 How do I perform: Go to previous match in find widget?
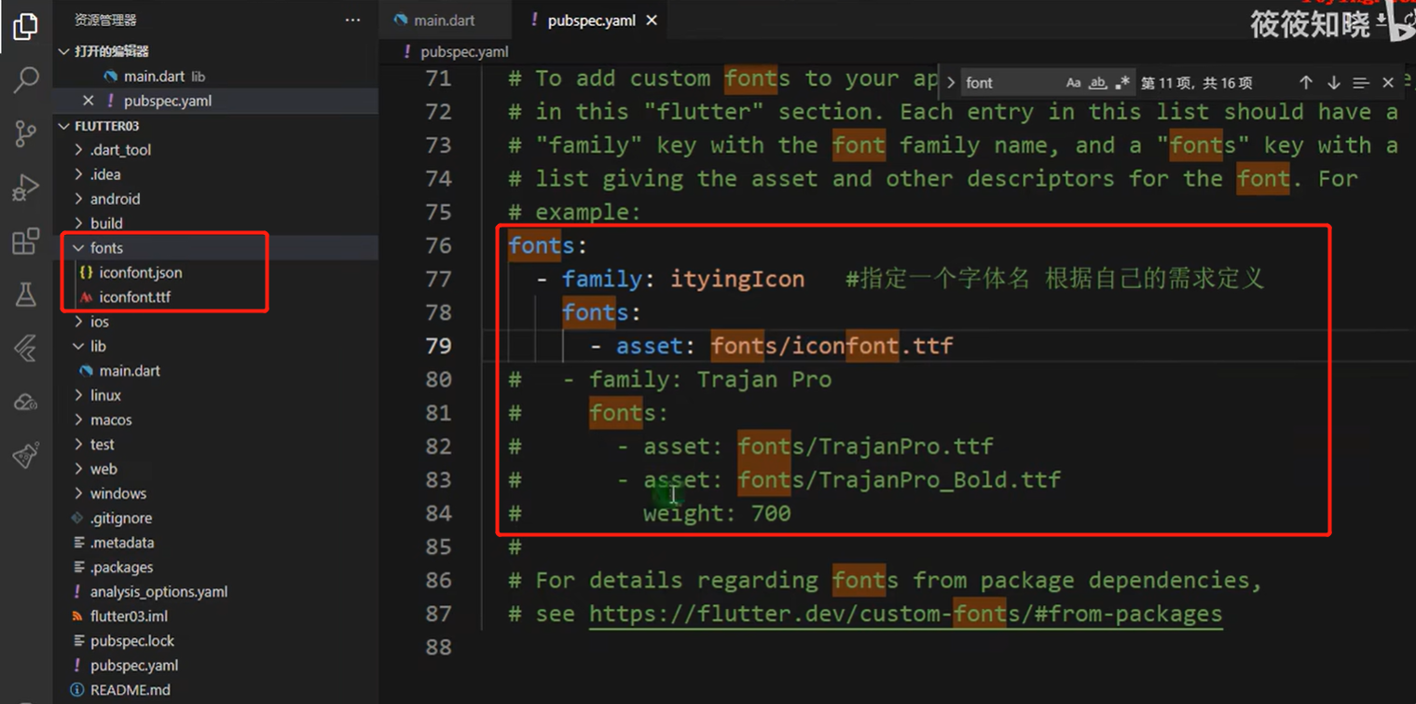[x=1306, y=83]
